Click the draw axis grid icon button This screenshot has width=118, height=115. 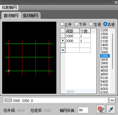pos(101,110)
